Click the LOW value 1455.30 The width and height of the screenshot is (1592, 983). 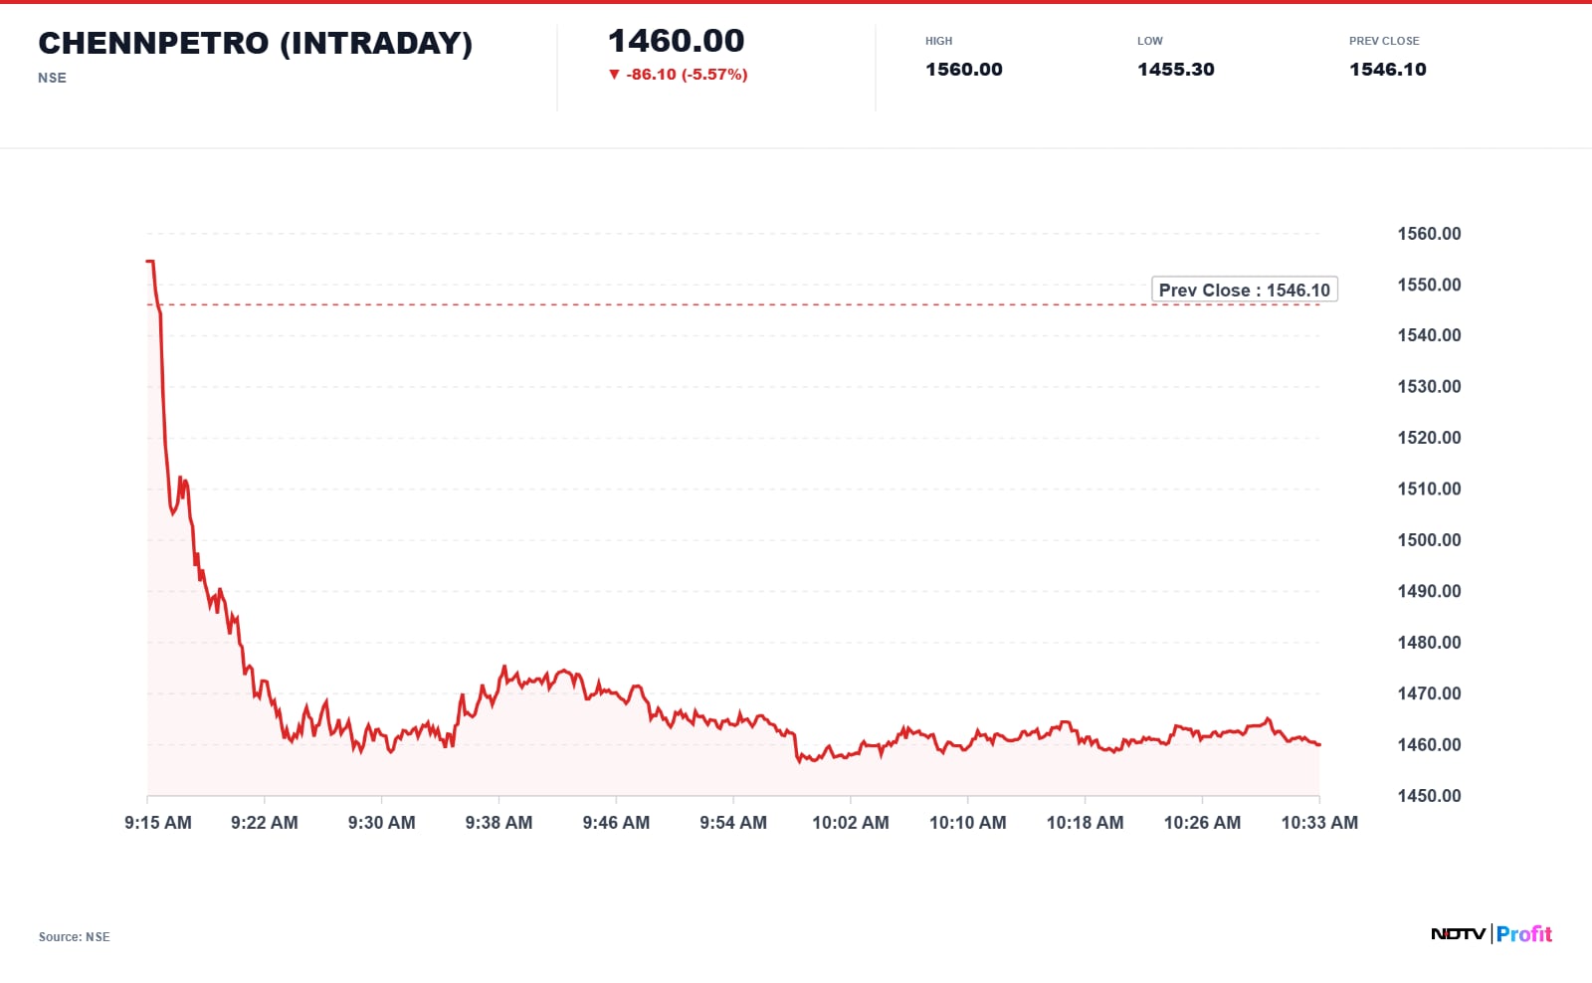coord(1176,70)
